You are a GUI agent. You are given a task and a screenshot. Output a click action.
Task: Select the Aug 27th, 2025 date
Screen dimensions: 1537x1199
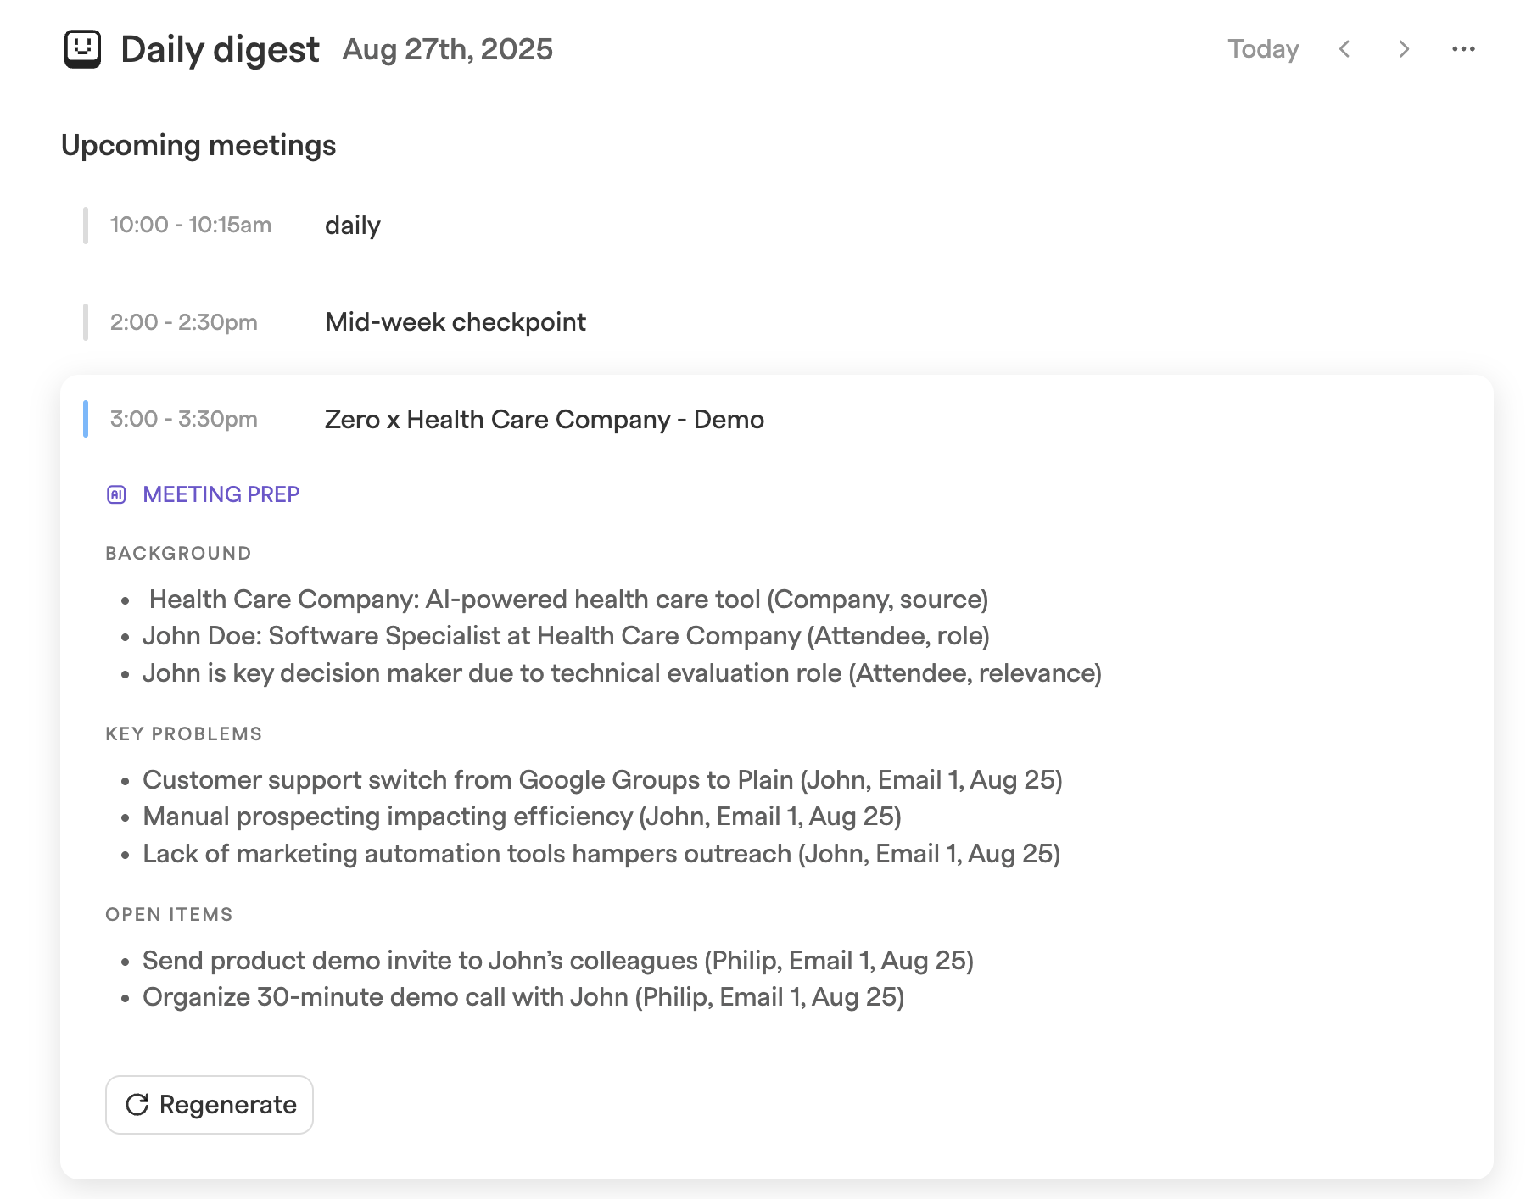pos(448,49)
